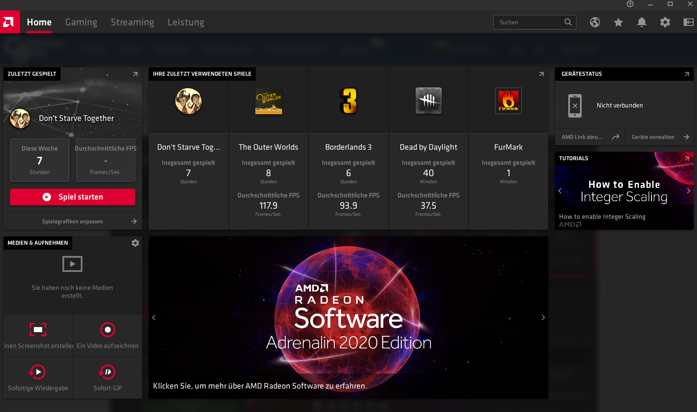Select The Outer Worlds title
Screen dimensions: 697x412
[x=269, y=147]
